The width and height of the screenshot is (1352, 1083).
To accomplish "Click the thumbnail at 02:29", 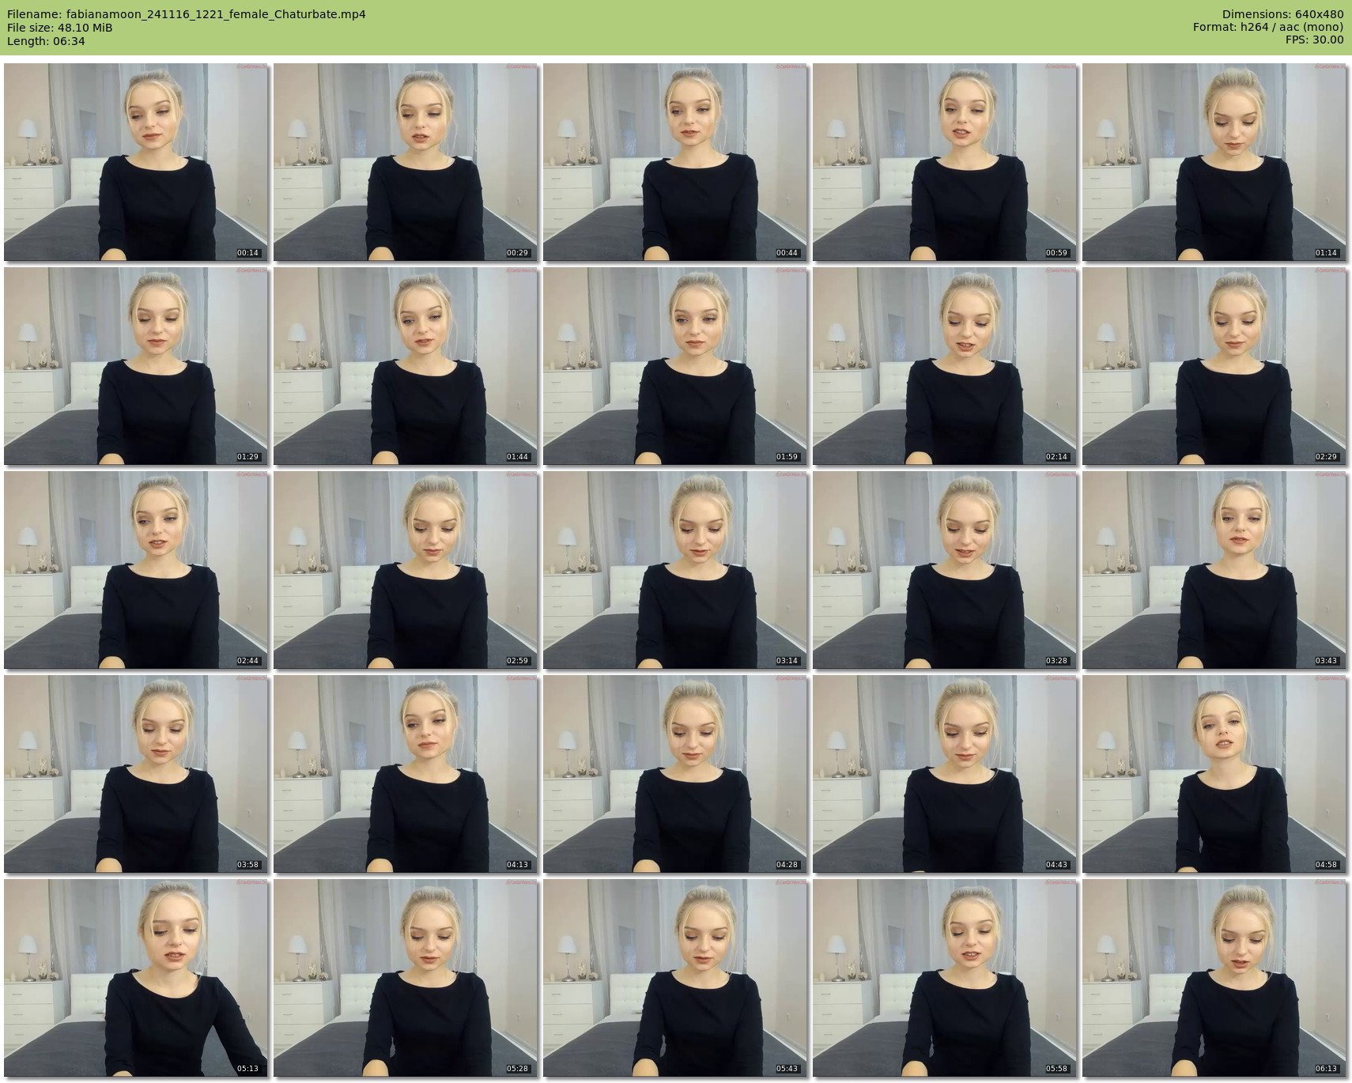I will click(x=1214, y=366).
